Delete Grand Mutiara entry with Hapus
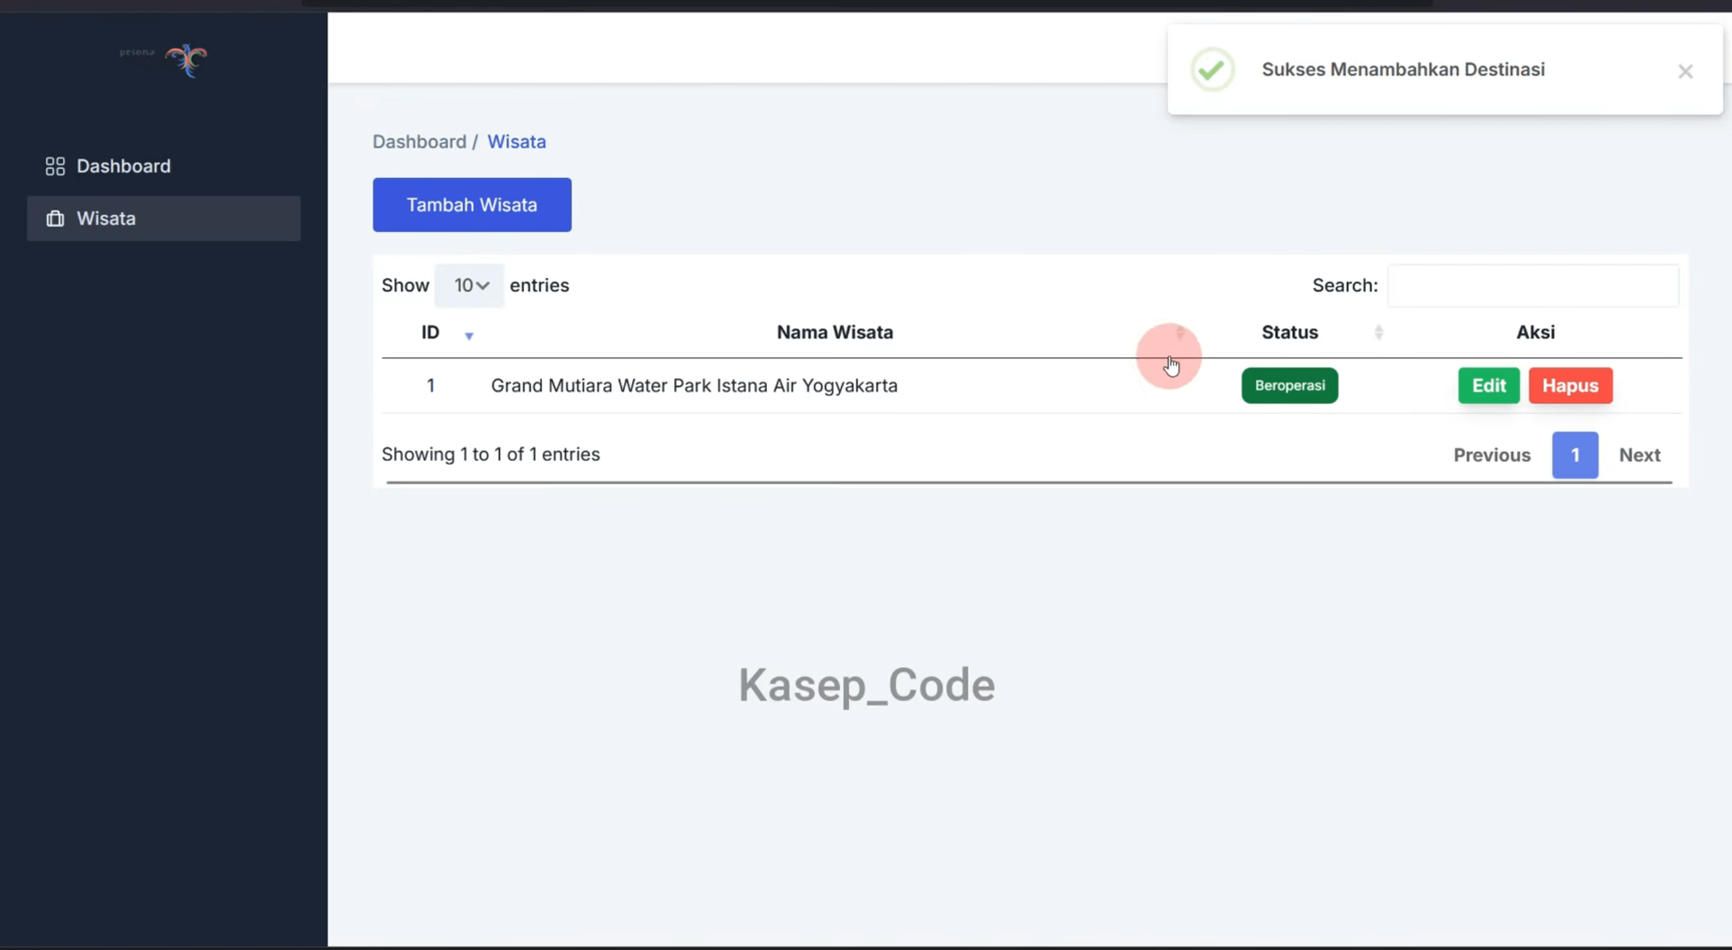Image resolution: width=1732 pixels, height=950 pixels. (1570, 386)
